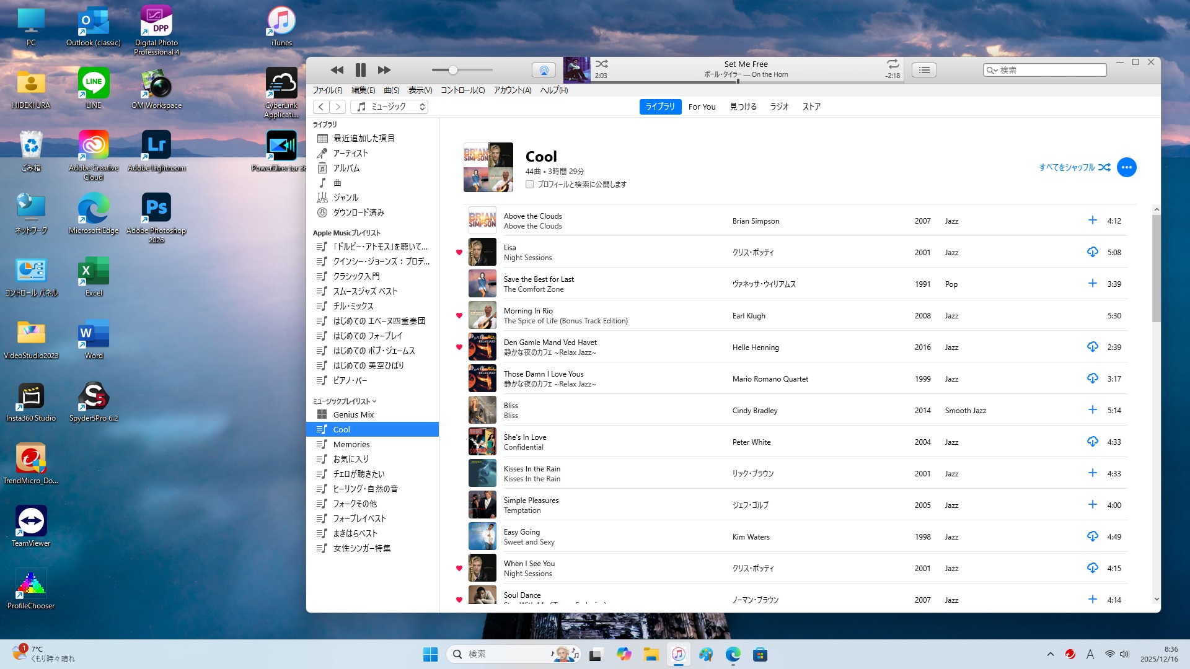Toggle the heart on Morning In Rio

(459, 315)
